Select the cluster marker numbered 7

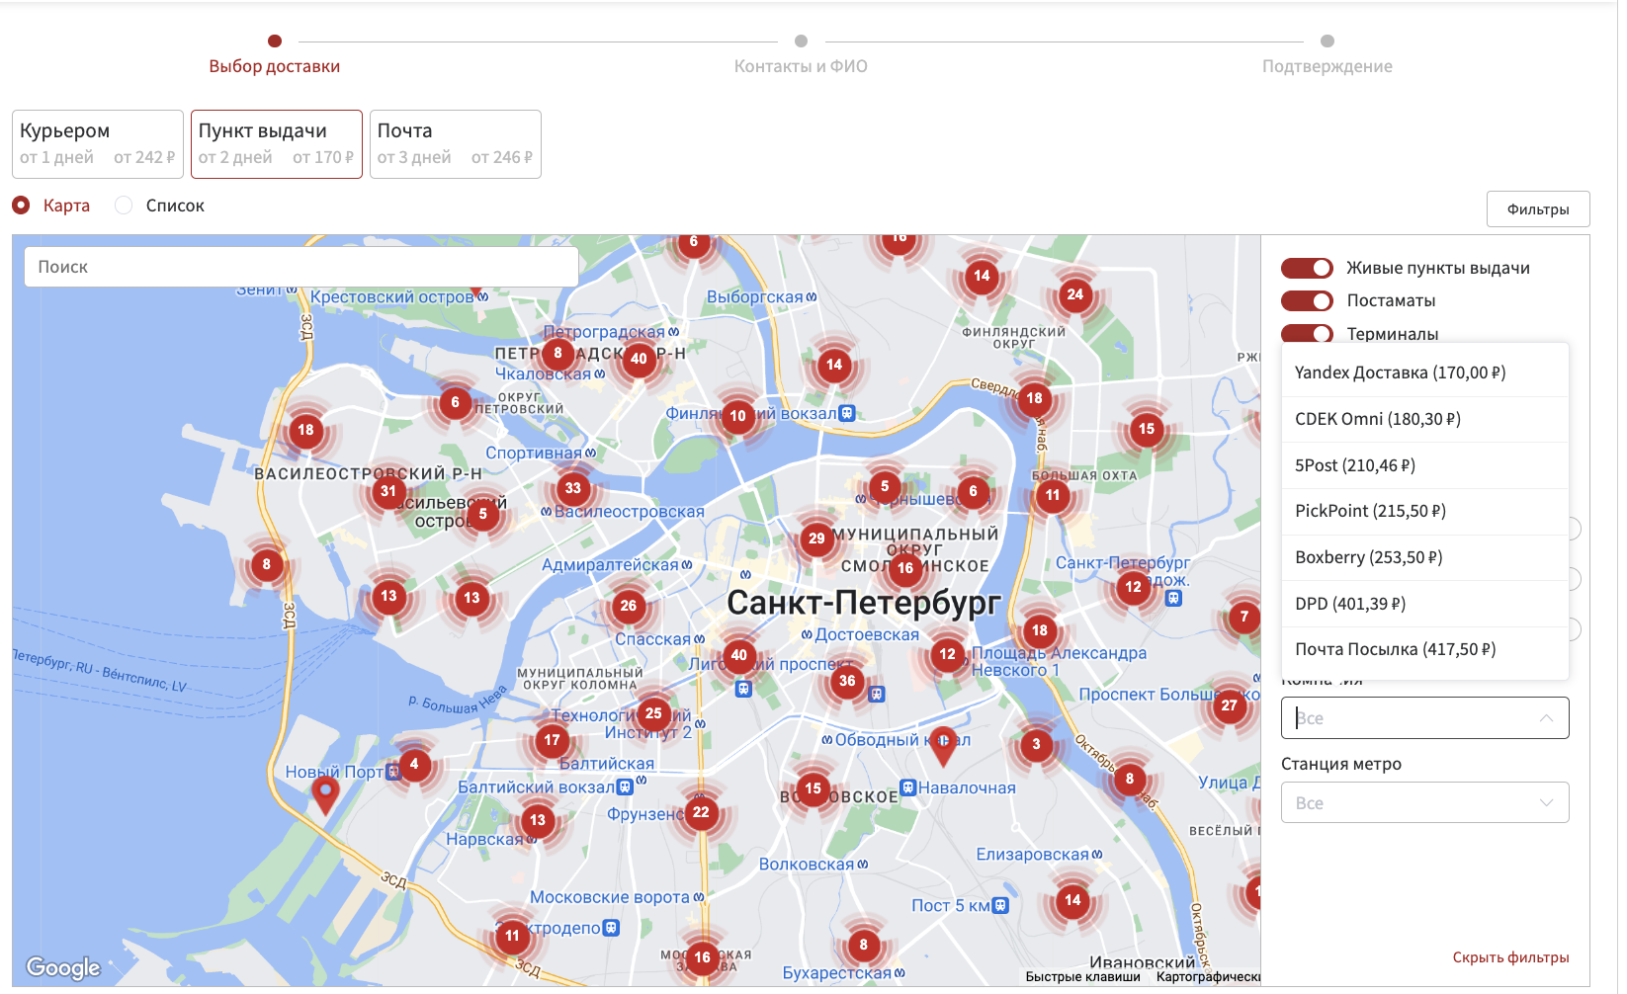pos(1244,618)
